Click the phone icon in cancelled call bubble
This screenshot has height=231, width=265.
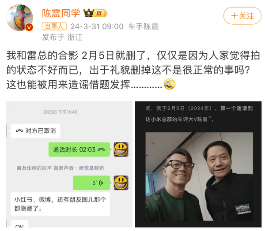point(19,131)
